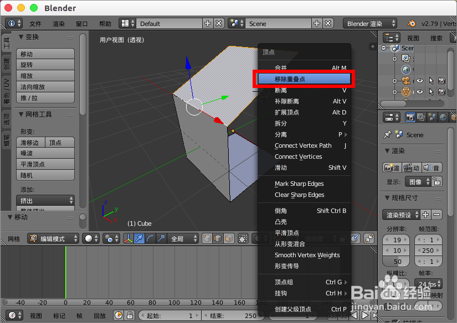Adjust the 分辨率 value field showing 19
Image resolution: width=457 pixels, height=323 pixels.
click(396, 239)
